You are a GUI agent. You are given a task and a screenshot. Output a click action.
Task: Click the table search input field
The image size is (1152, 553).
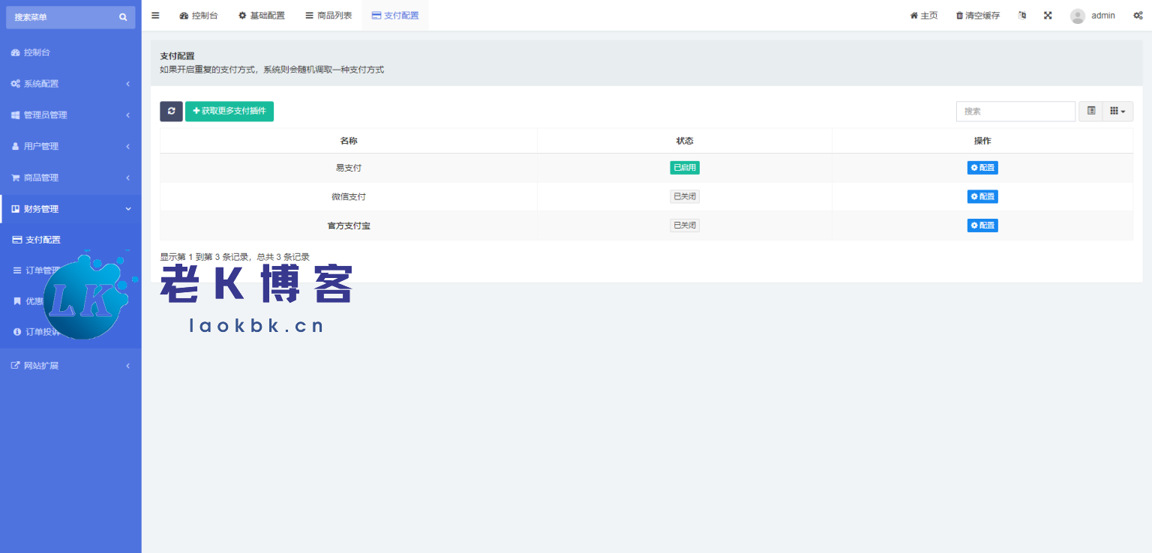[x=1015, y=111]
